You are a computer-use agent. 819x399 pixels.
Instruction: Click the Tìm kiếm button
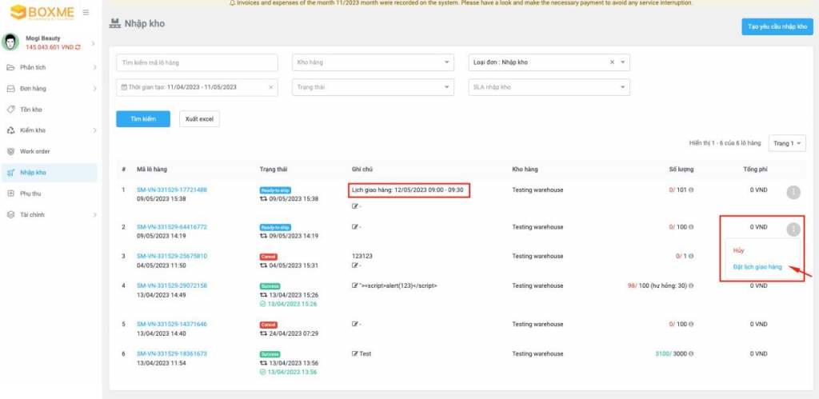coord(143,119)
